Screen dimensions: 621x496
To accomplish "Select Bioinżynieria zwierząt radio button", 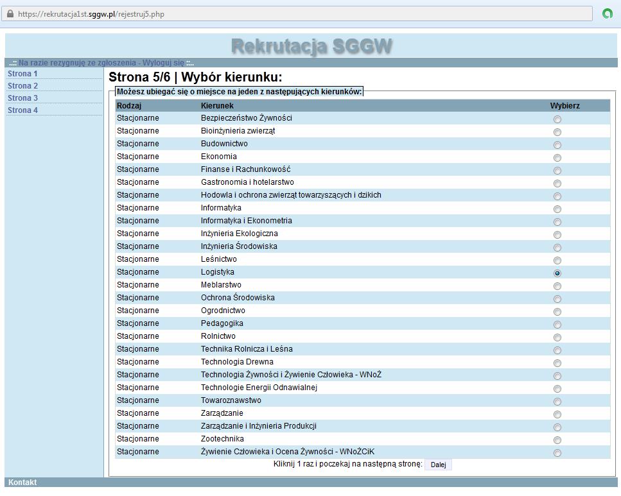I will coord(557,132).
